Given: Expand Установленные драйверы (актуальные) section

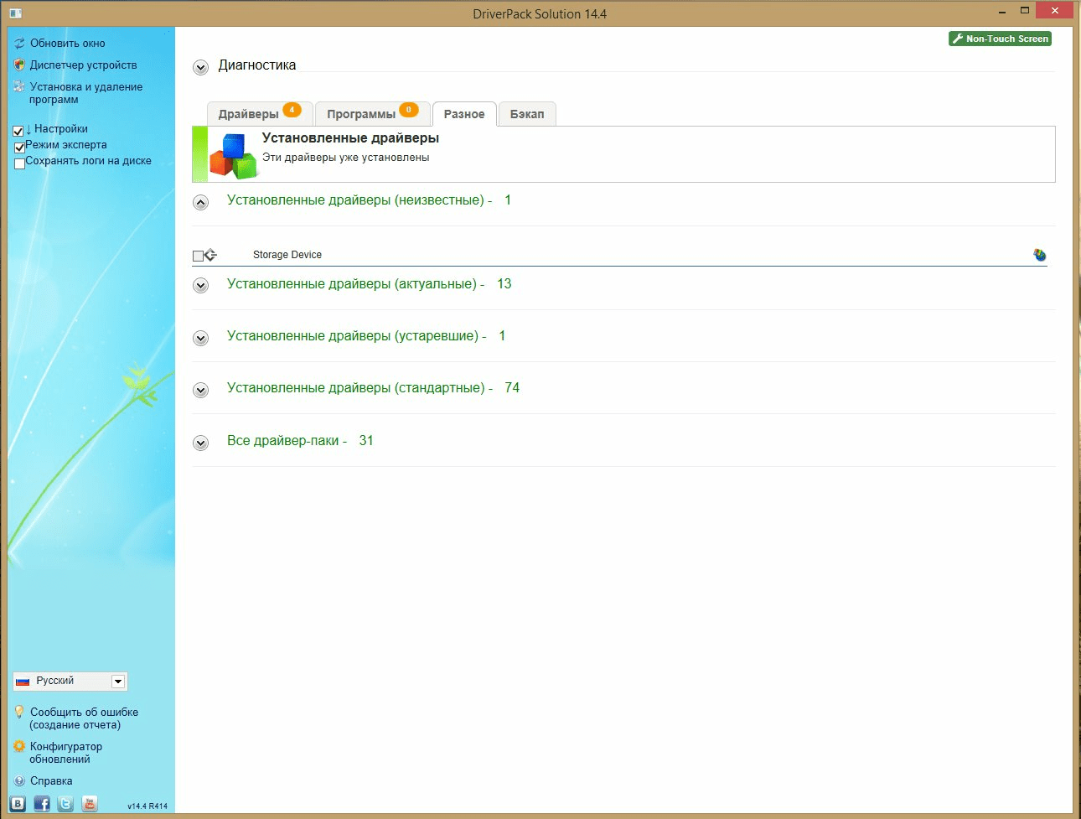Looking at the screenshot, I should (200, 286).
